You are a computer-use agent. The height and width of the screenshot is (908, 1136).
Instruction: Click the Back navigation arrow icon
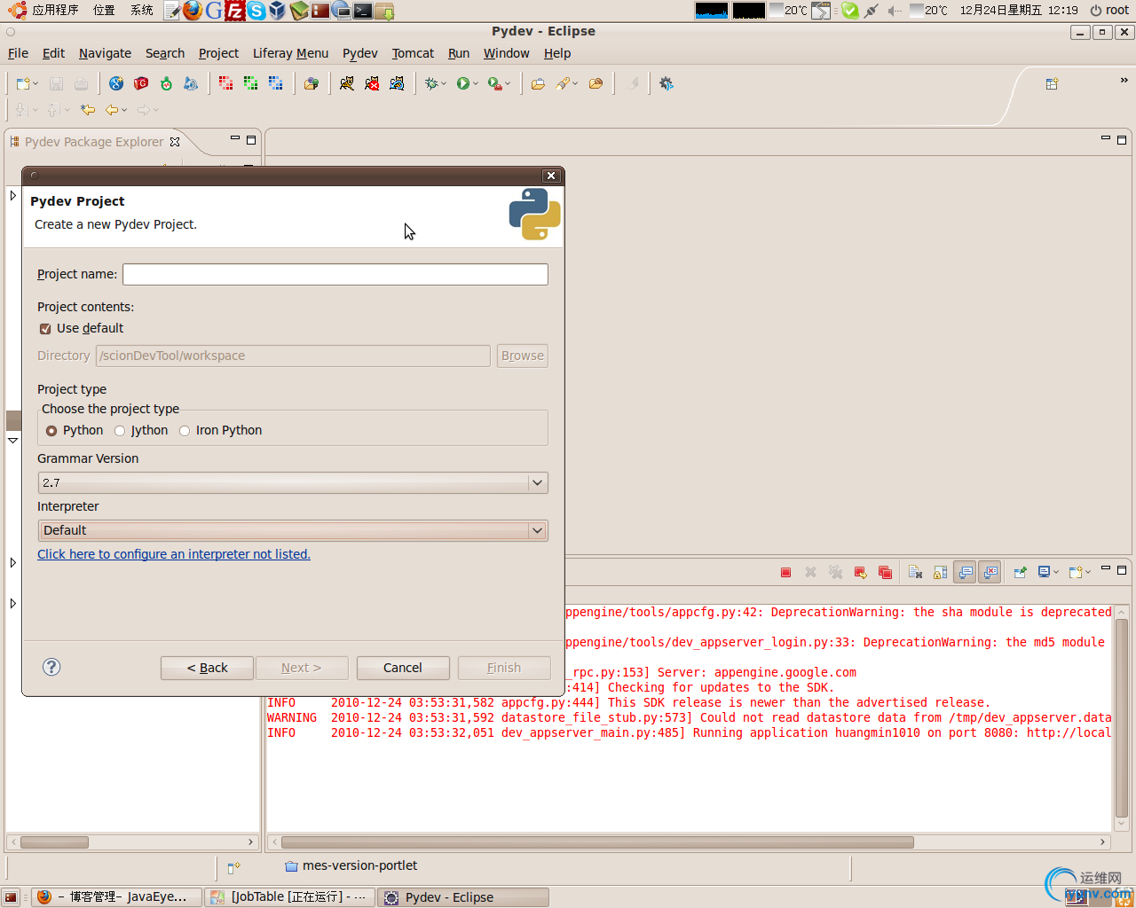(112, 110)
